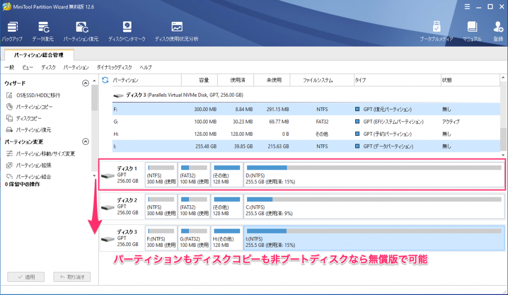Image resolution: width=508 pixels, height=295 pixels.
Task: Open the バックアップ (Backup) tool
Action: point(12,31)
